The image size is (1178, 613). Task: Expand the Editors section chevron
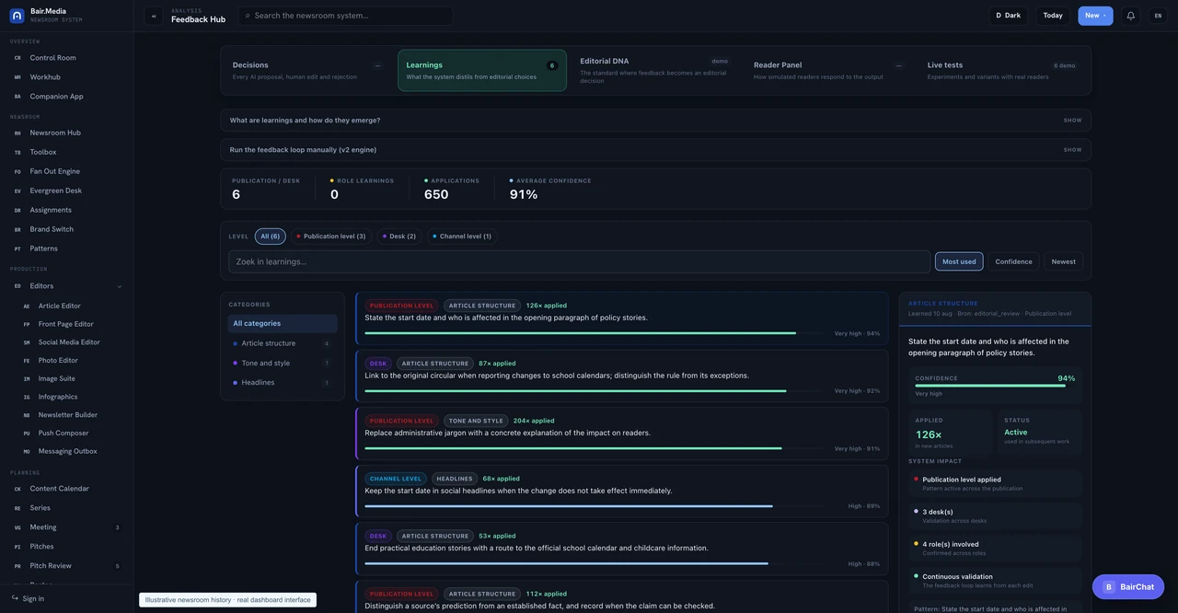tap(120, 286)
